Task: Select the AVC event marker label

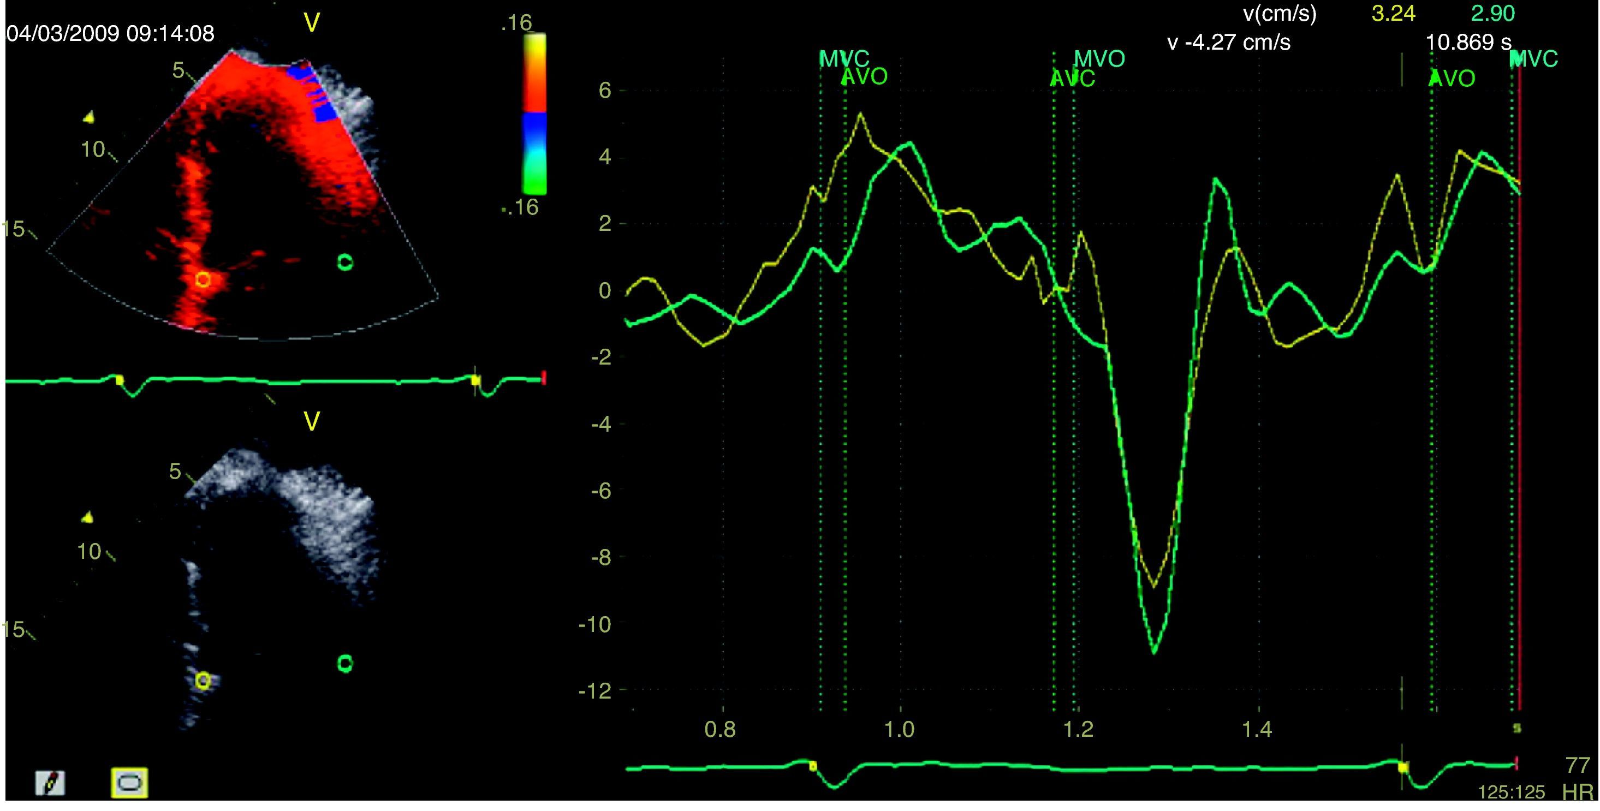Action: (1072, 79)
